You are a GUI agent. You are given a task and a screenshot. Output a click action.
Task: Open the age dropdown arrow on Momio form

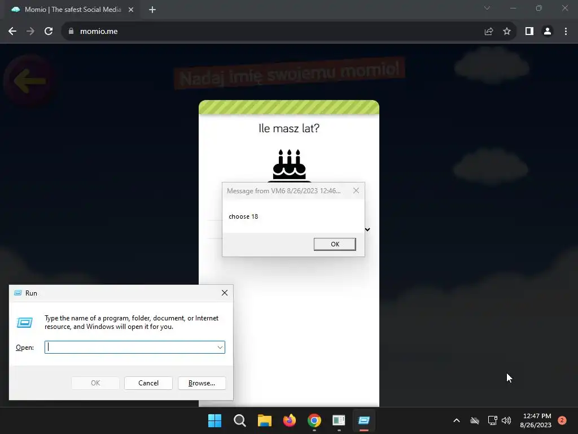point(367,229)
